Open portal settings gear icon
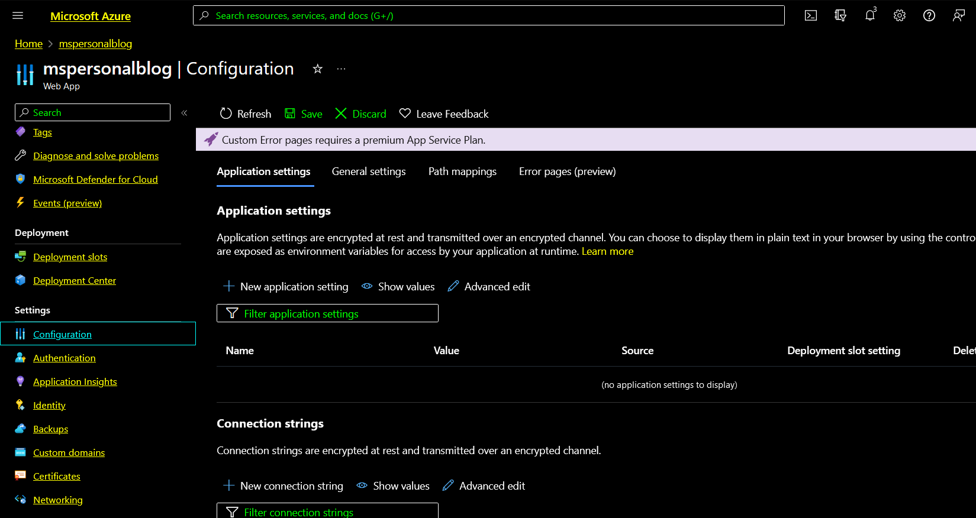Screen dimensions: 976x518 click(x=900, y=15)
